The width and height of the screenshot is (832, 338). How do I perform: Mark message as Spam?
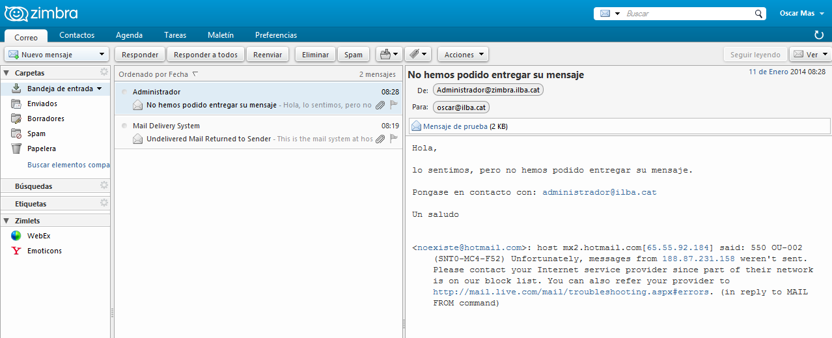[x=354, y=55]
